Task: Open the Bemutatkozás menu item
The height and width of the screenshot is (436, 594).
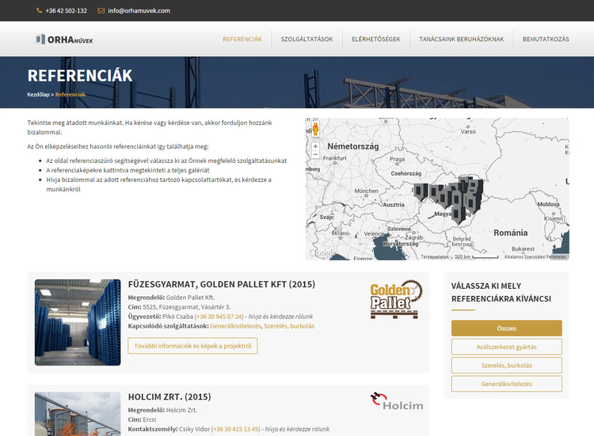Action: pos(546,40)
